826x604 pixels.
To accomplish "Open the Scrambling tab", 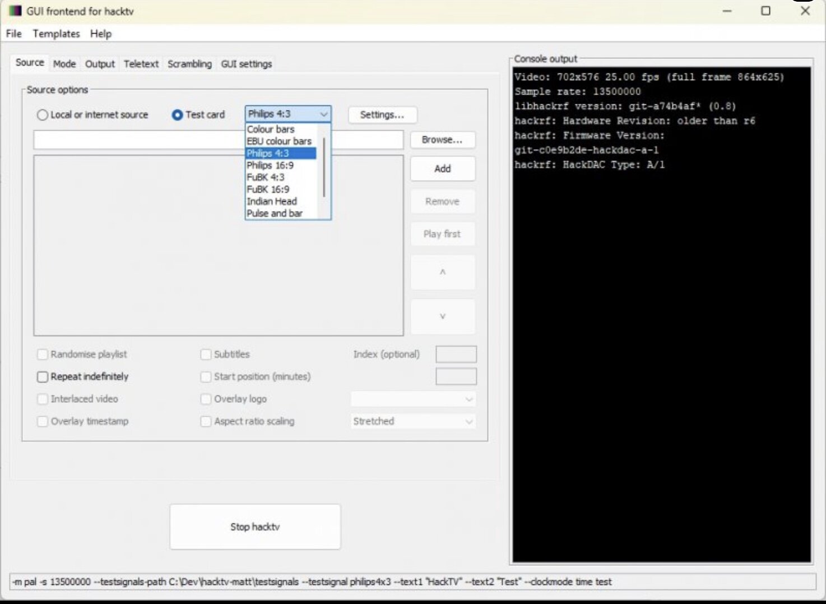I will [190, 64].
